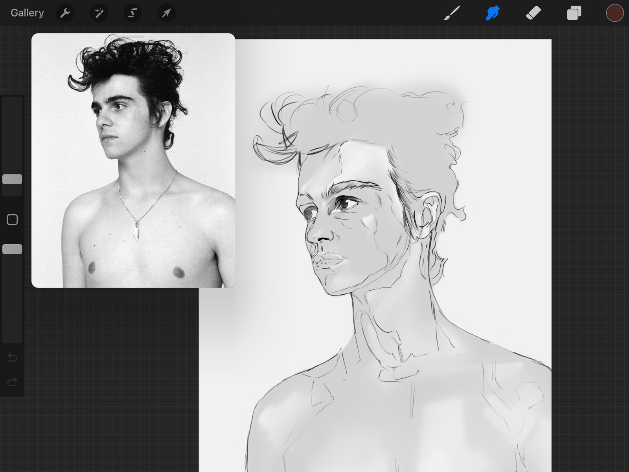Viewport: 629px width, 472px height.
Task: Activate the Selection tool
Action: (133, 13)
